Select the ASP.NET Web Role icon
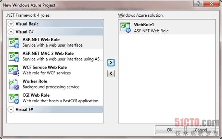Viewport: 222px width, 139px height. coord(14,43)
